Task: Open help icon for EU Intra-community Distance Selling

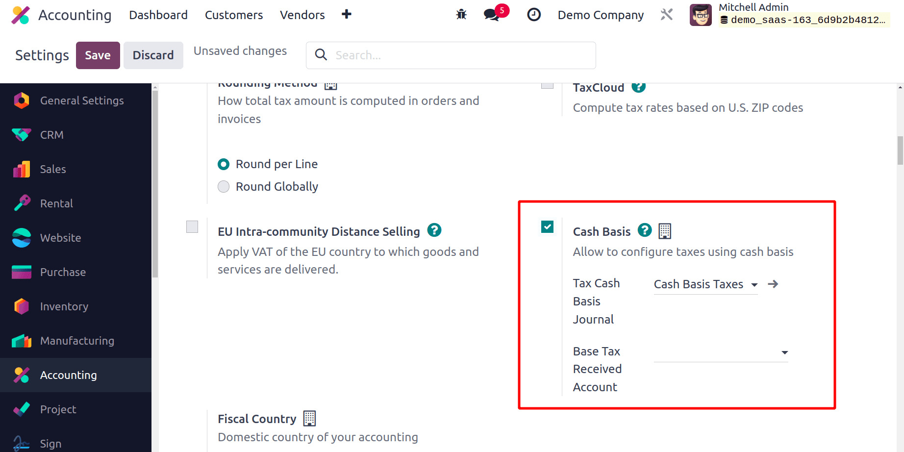Action: (434, 230)
